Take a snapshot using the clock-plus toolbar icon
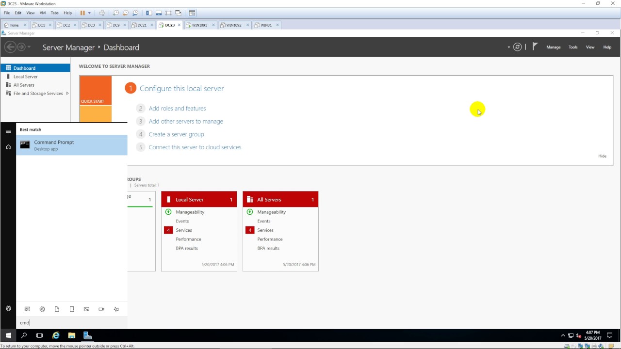This screenshot has width=621, height=349. tap(116, 13)
